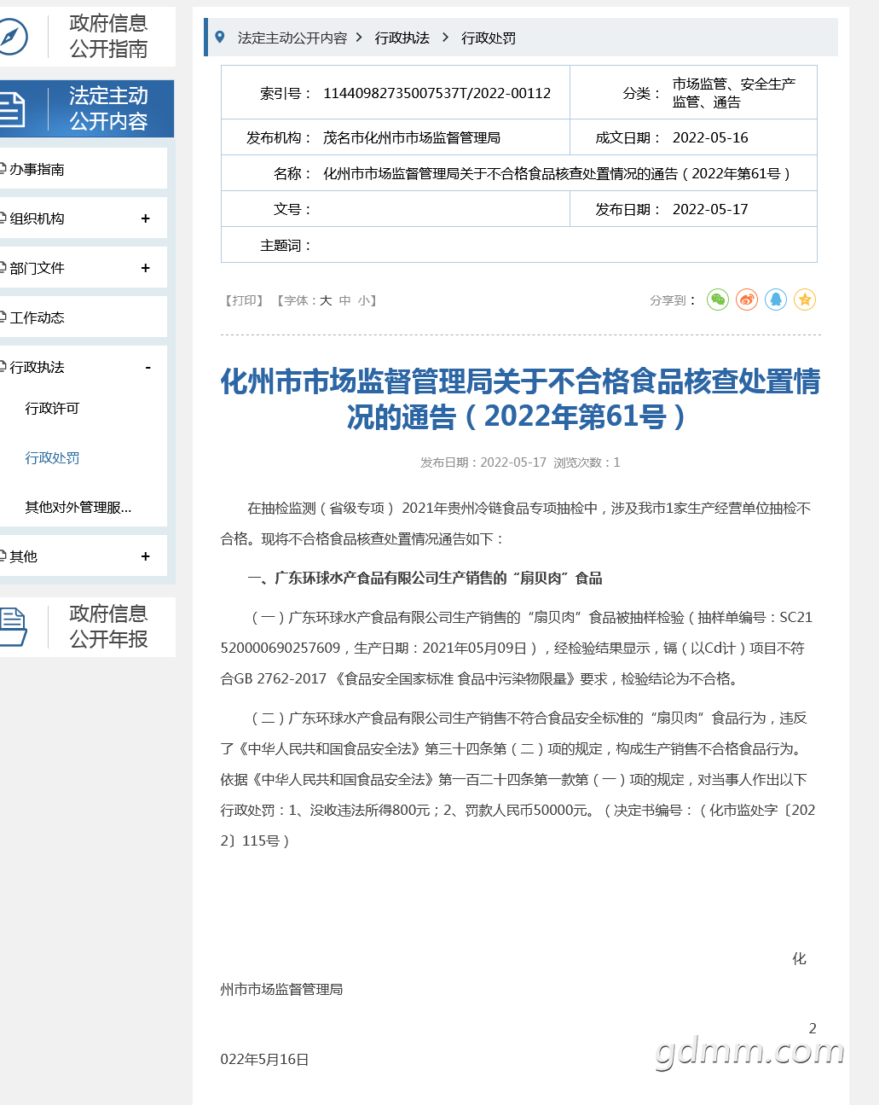Image resolution: width=885 pixels, height=1105 pixels.
Task: Click the index number 11440982735007537T/2022-00112
Action: tap(437, 93)
